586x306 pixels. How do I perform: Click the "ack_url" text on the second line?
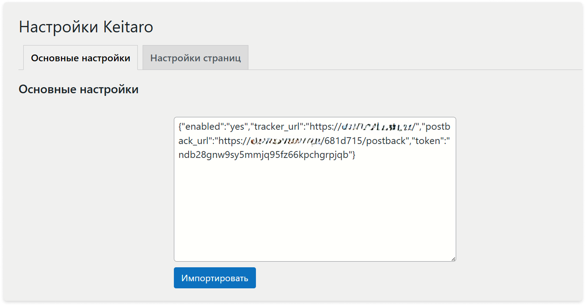coord(193,141)
